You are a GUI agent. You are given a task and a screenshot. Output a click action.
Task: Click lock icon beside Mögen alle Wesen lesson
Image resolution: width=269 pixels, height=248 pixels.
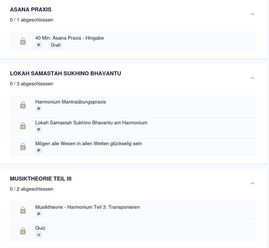coord(23,147)
